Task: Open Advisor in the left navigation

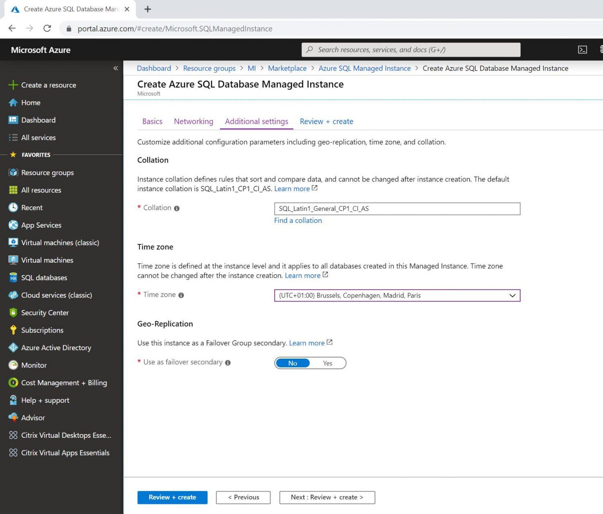Action: 33,417
